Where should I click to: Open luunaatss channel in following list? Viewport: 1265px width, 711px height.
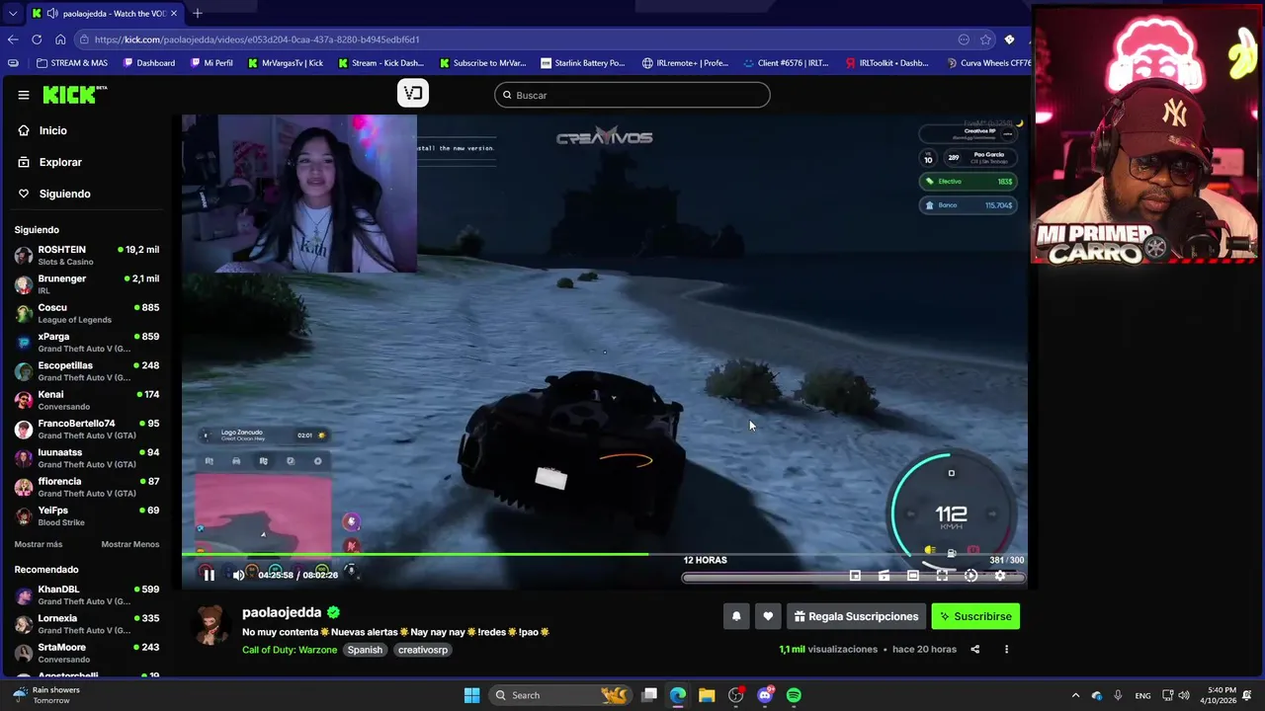tap(87, 458)
